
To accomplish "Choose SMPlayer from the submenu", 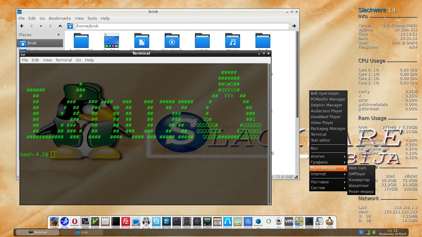I will click(361, 174).
